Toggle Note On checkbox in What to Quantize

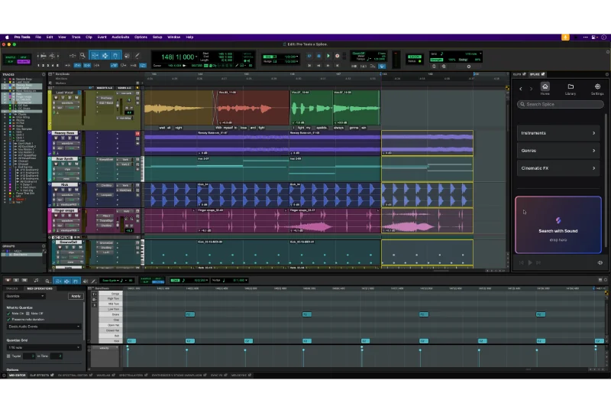click(8, 314)
